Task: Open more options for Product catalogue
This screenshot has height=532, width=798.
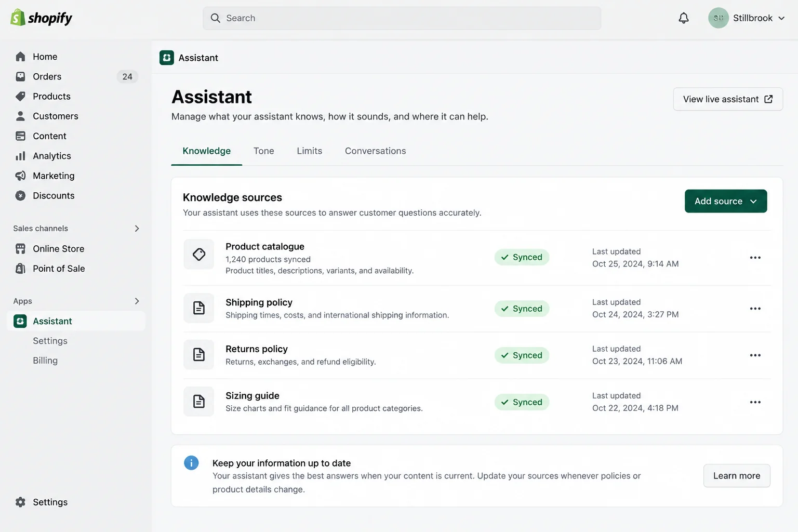Action: (755, 258)
